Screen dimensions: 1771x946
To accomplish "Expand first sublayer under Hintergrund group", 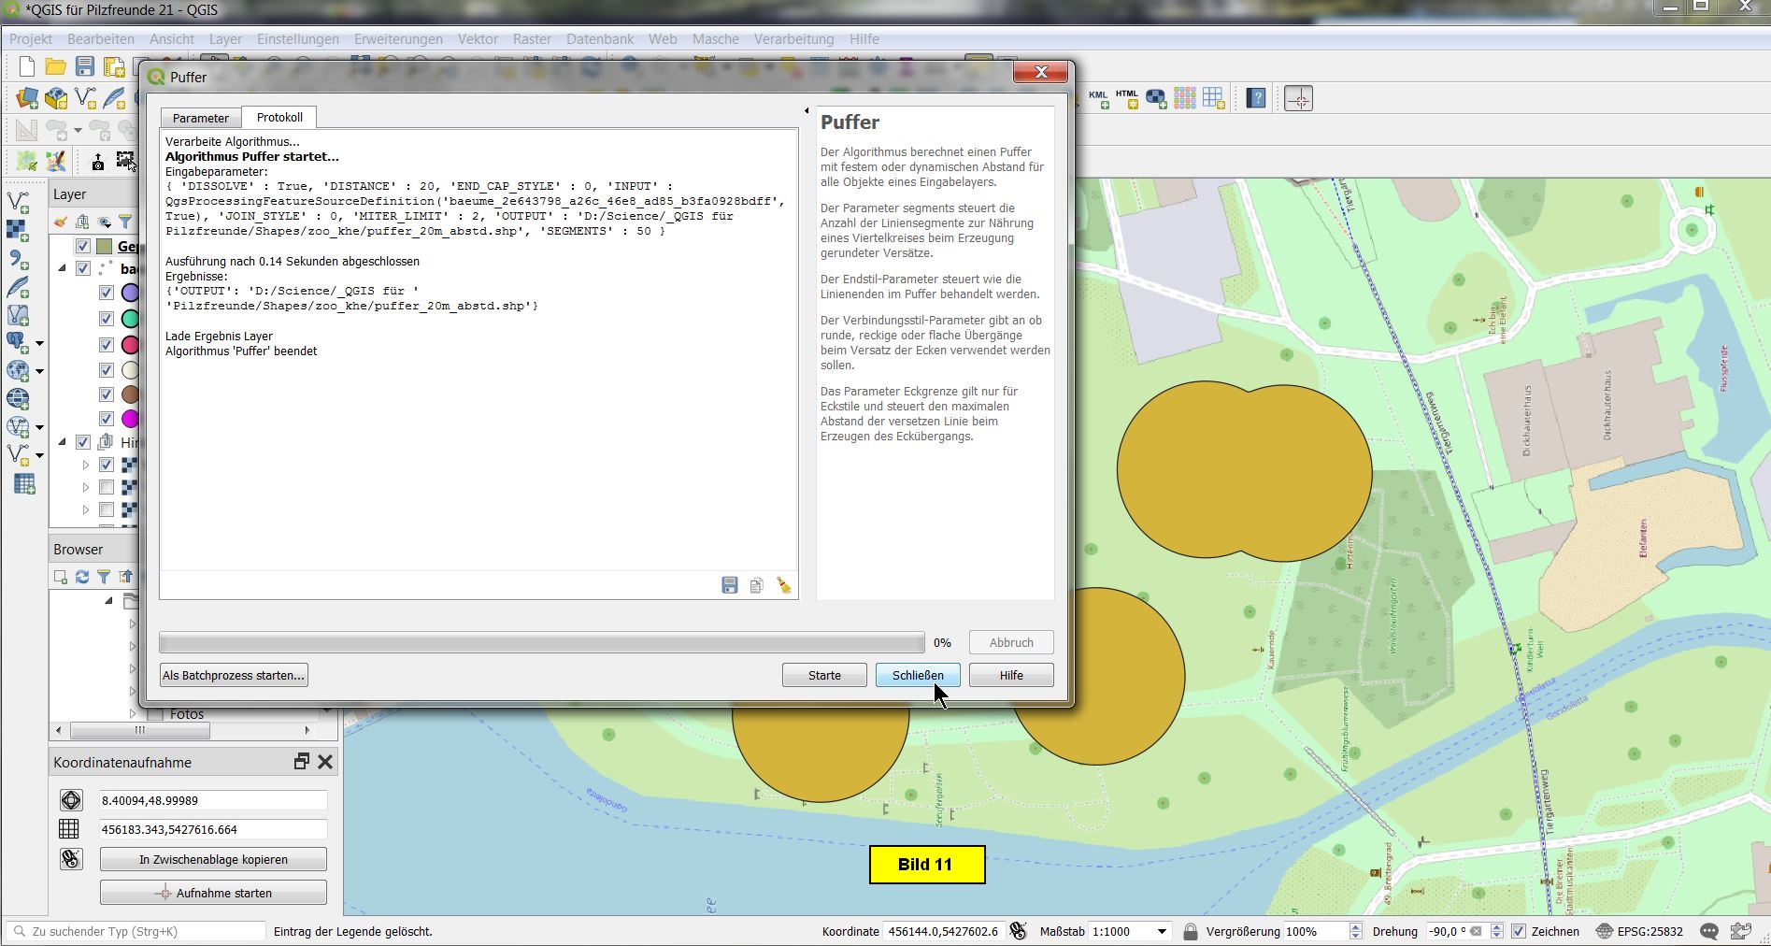I will [86, 465].
